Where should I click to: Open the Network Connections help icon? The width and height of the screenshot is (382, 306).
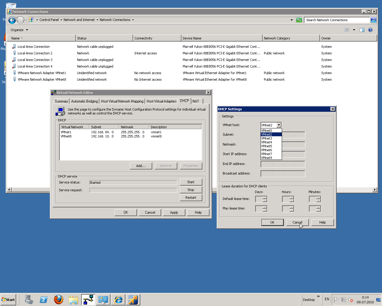[x=370, y=30]
